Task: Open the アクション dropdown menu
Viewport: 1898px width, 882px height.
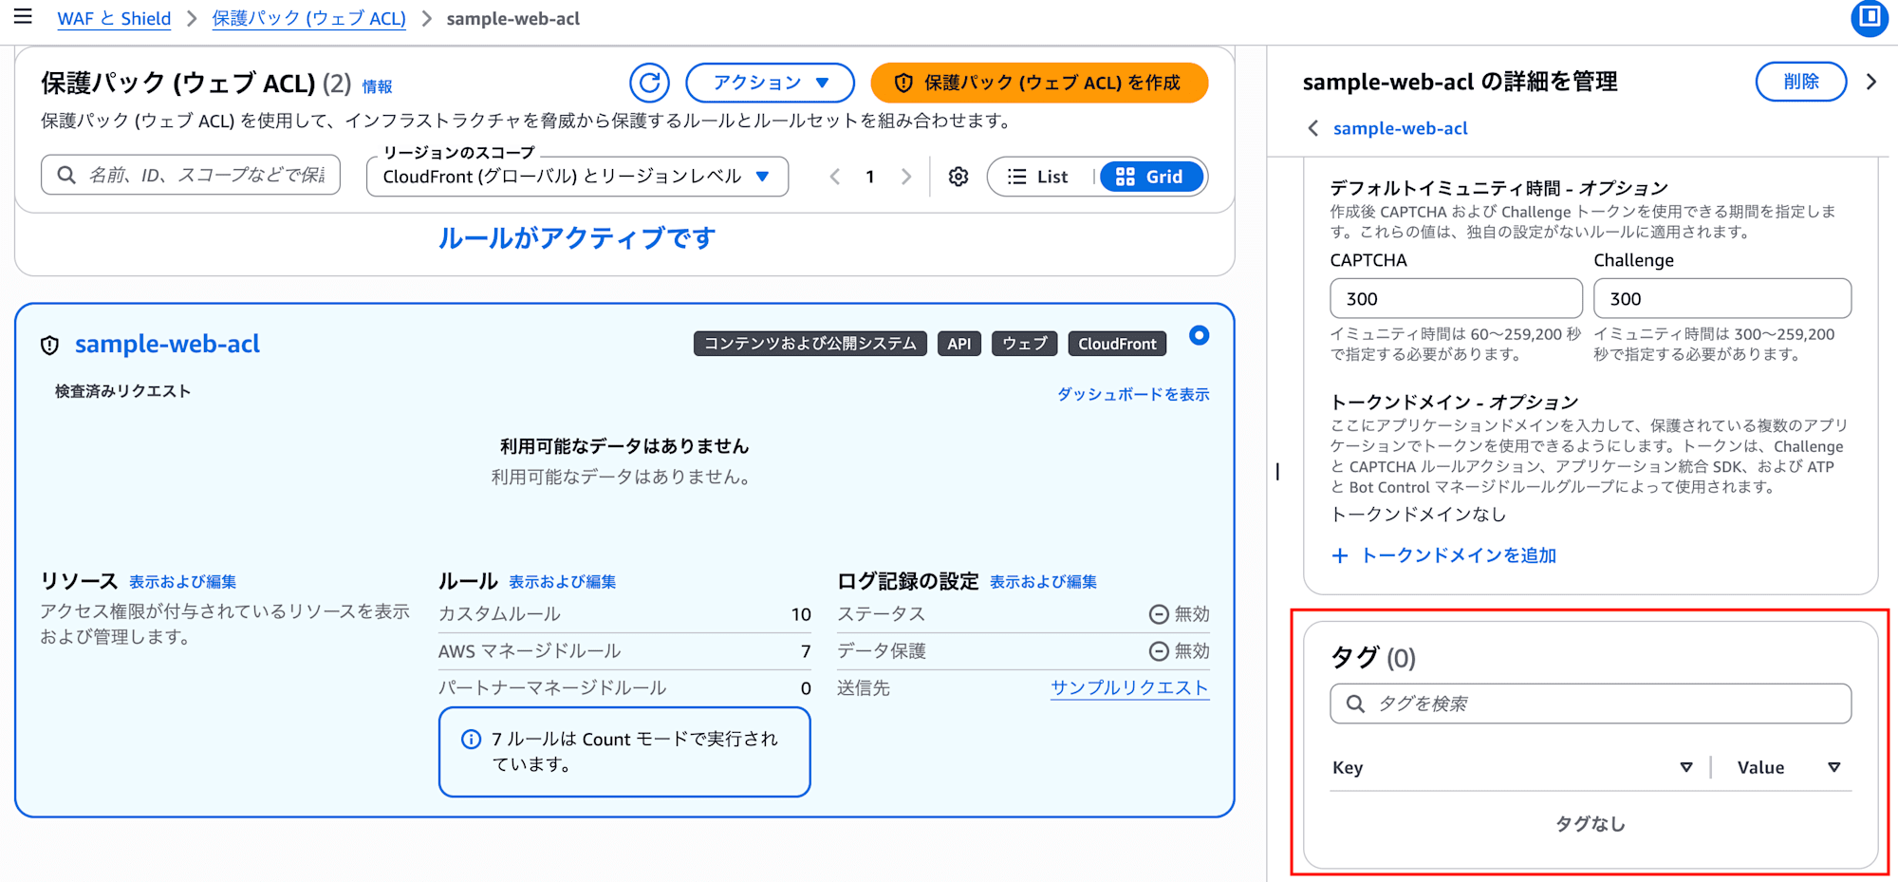Action: pos(770,83)
